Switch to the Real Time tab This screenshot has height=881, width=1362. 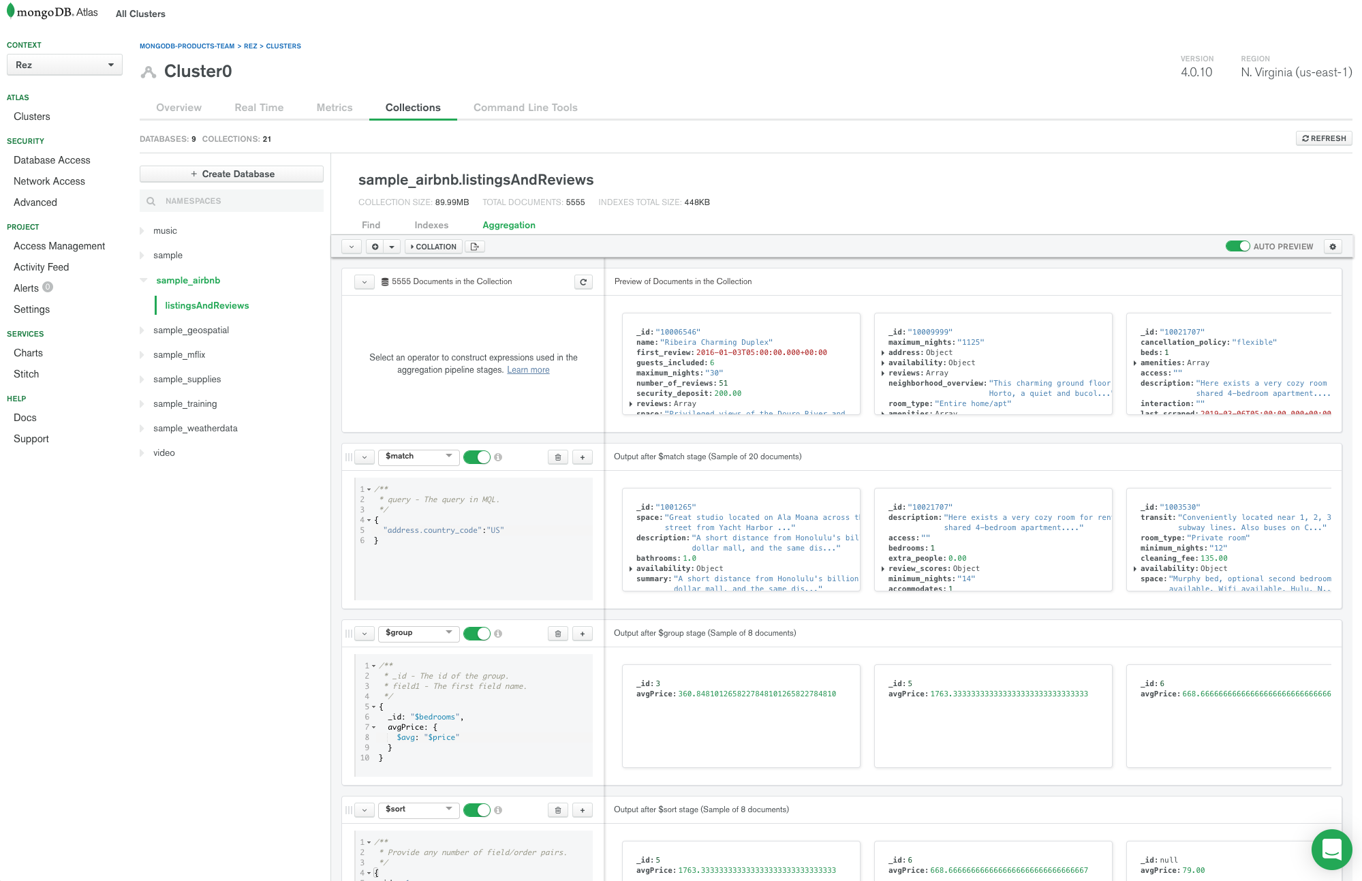(x=259, y=108)
